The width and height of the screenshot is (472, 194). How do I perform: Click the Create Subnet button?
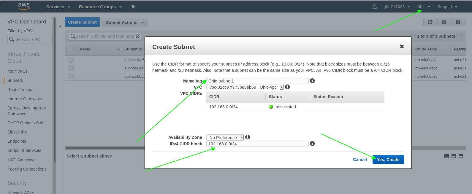(x=82, y=22)
